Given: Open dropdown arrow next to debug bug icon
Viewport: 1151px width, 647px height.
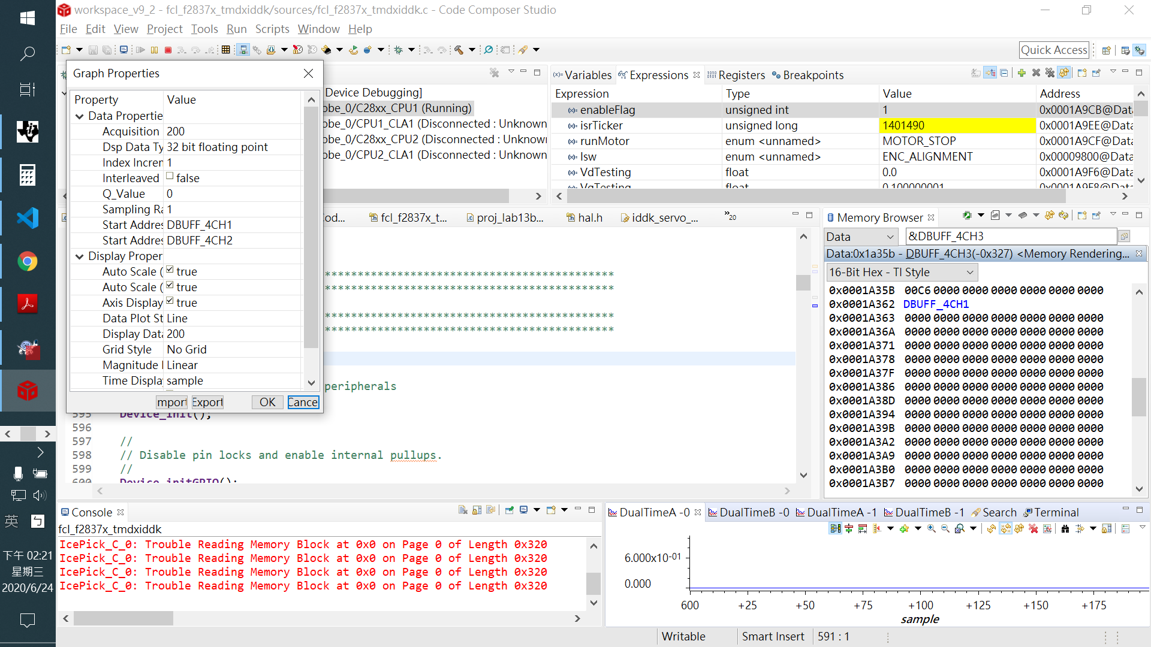Looking at the screenshot, I should click(411, 50).
